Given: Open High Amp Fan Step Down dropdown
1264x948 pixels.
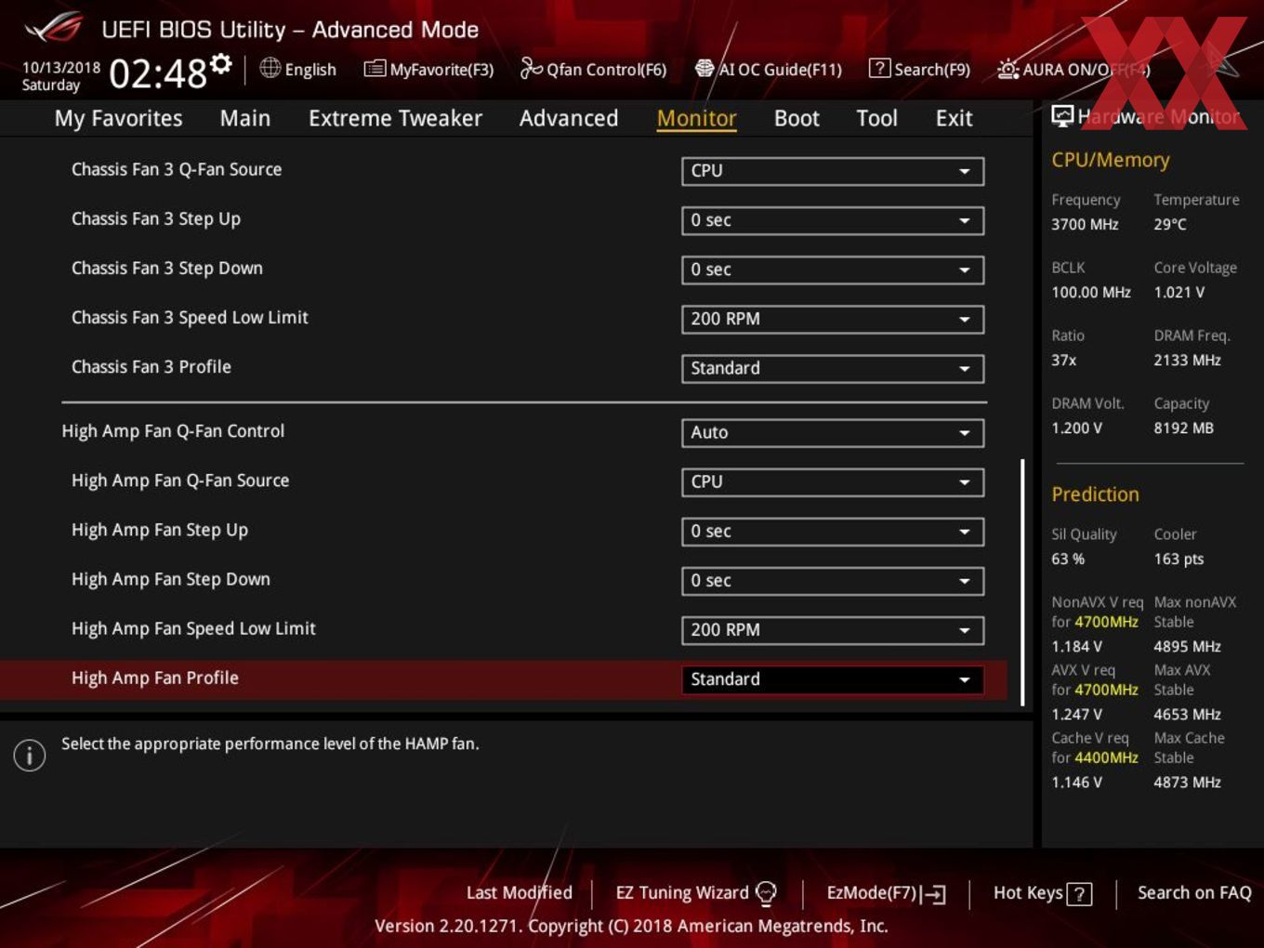Looking at the screenshot, I should click(x=833, y=580).
